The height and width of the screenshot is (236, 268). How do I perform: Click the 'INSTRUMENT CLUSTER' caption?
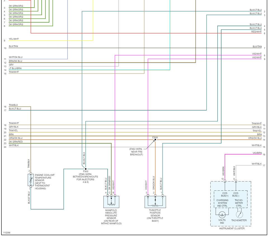232,228
